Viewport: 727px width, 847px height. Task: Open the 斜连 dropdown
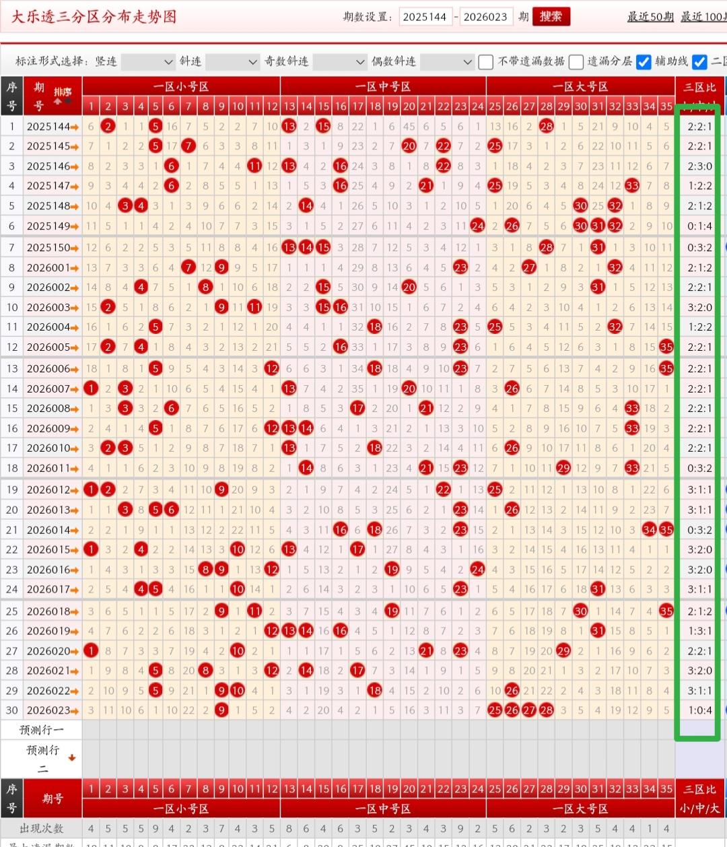(x=232, y=62)
